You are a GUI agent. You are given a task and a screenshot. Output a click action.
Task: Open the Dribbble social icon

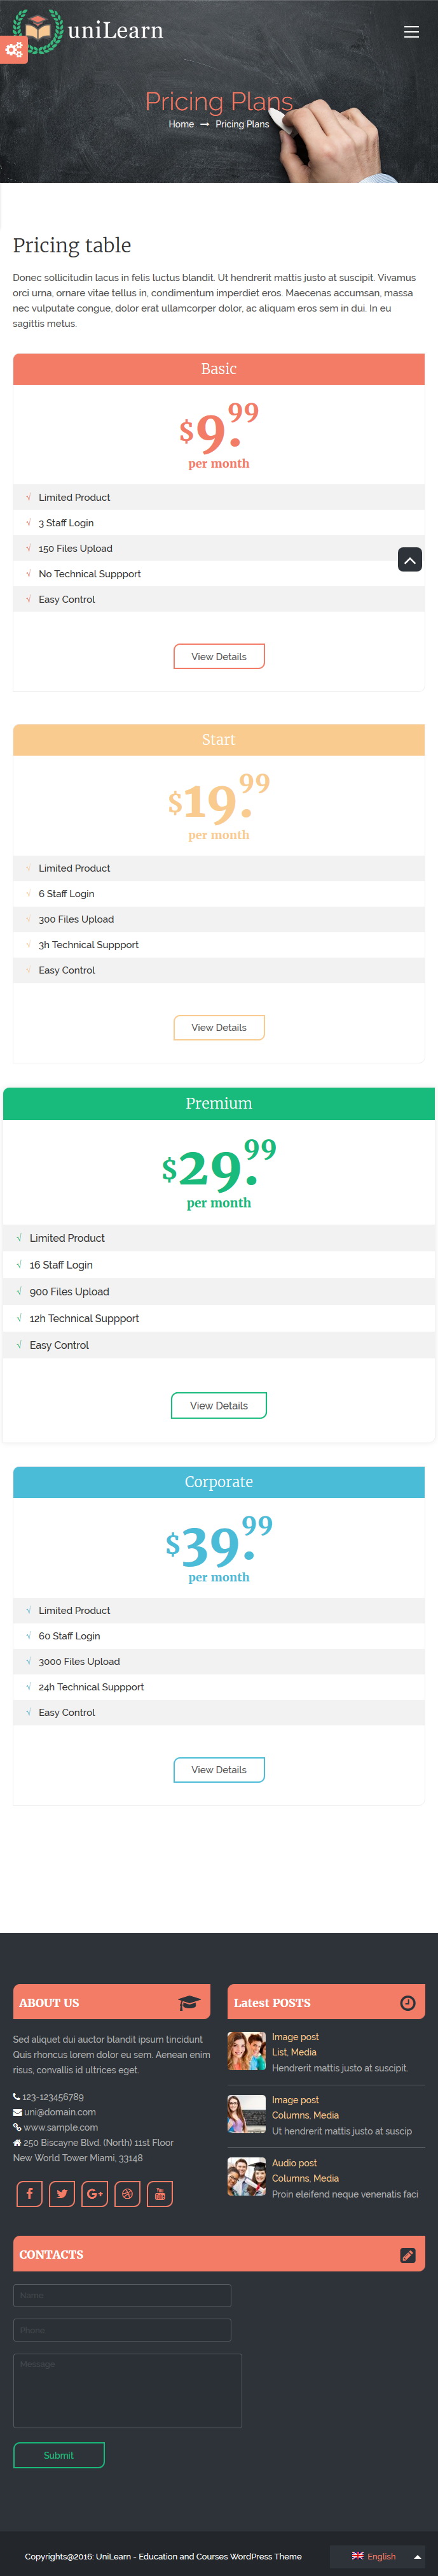pyautogui.click(x=127, y=2194)
